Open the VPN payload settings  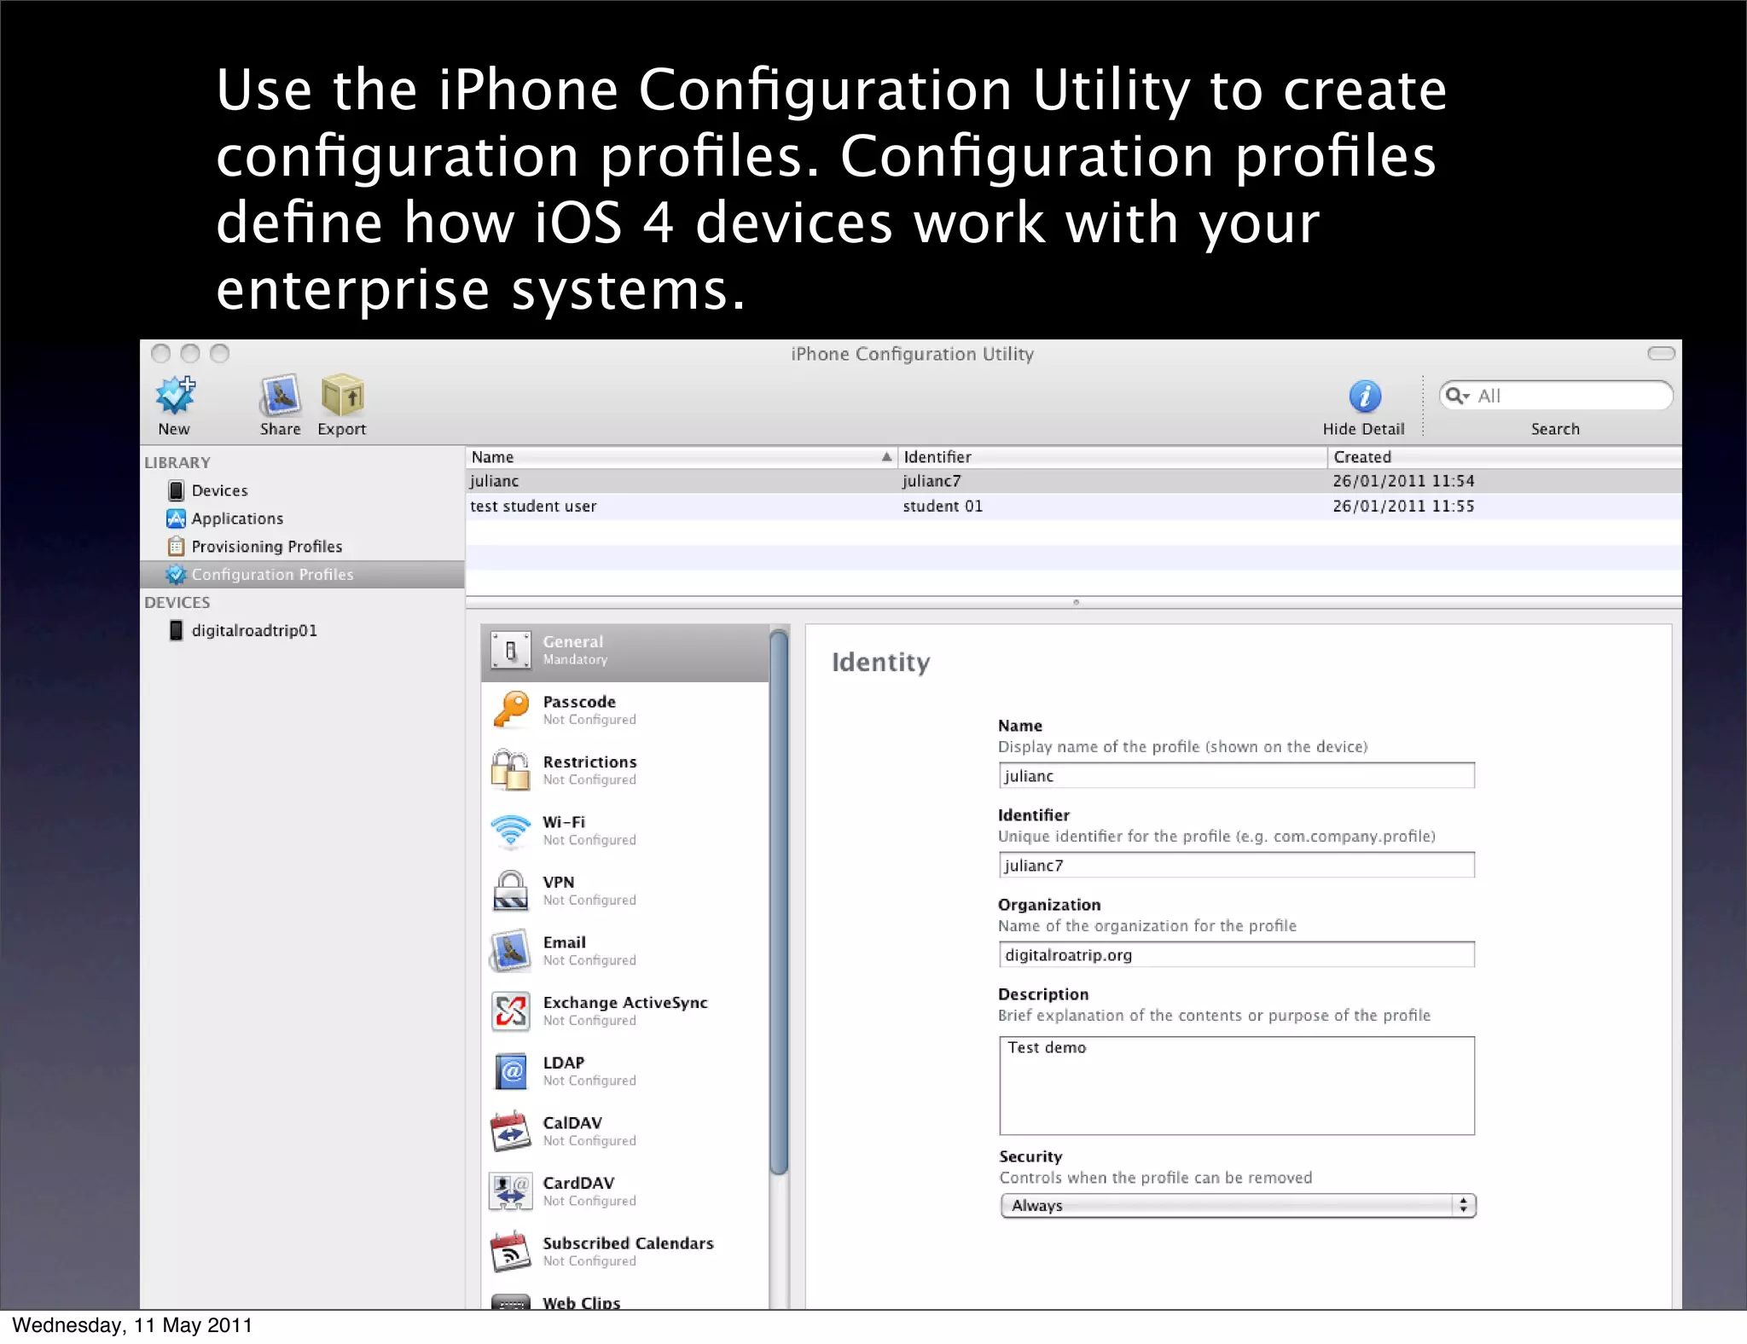point(624,891)
